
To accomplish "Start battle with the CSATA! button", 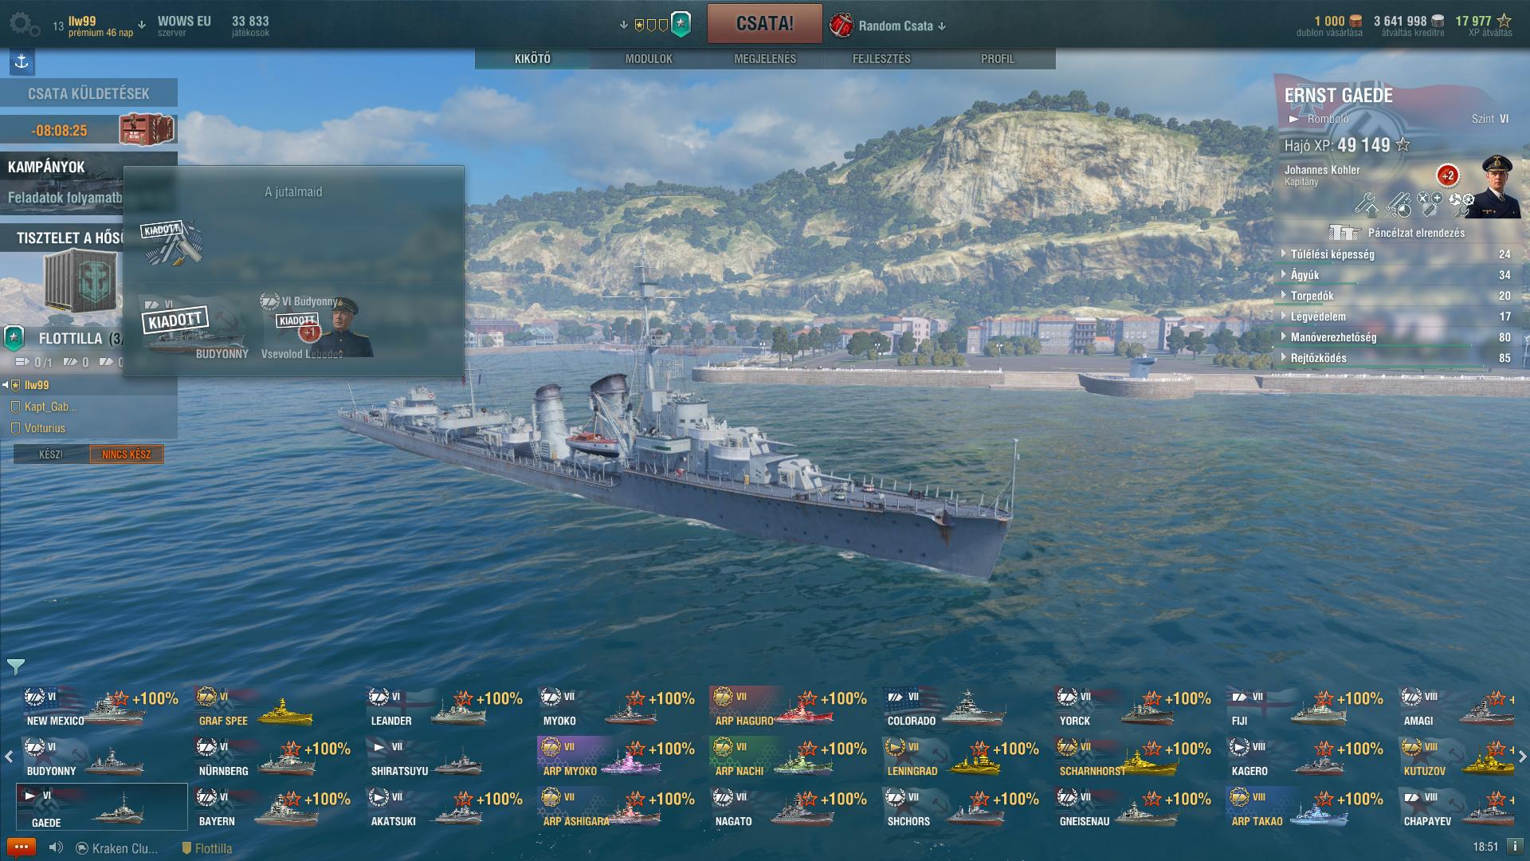I will click(764, 24).
